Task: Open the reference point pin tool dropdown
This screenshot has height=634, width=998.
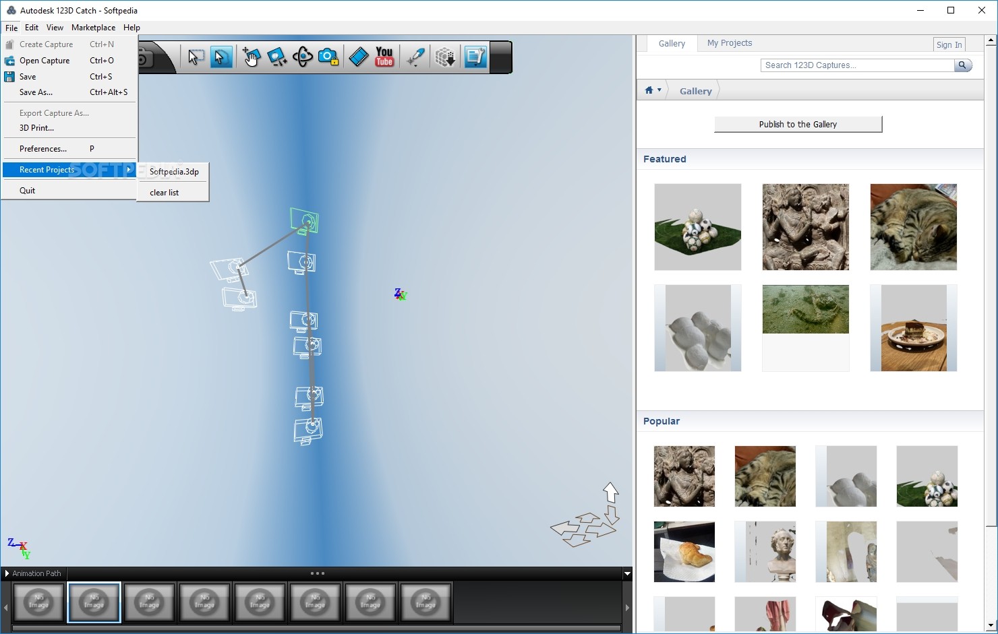Action: click(415, 57)
